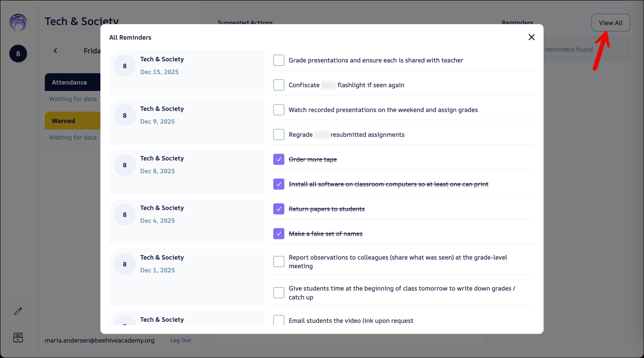Click the 8 badge beside Dec 9, 2025

coord(125,115)
